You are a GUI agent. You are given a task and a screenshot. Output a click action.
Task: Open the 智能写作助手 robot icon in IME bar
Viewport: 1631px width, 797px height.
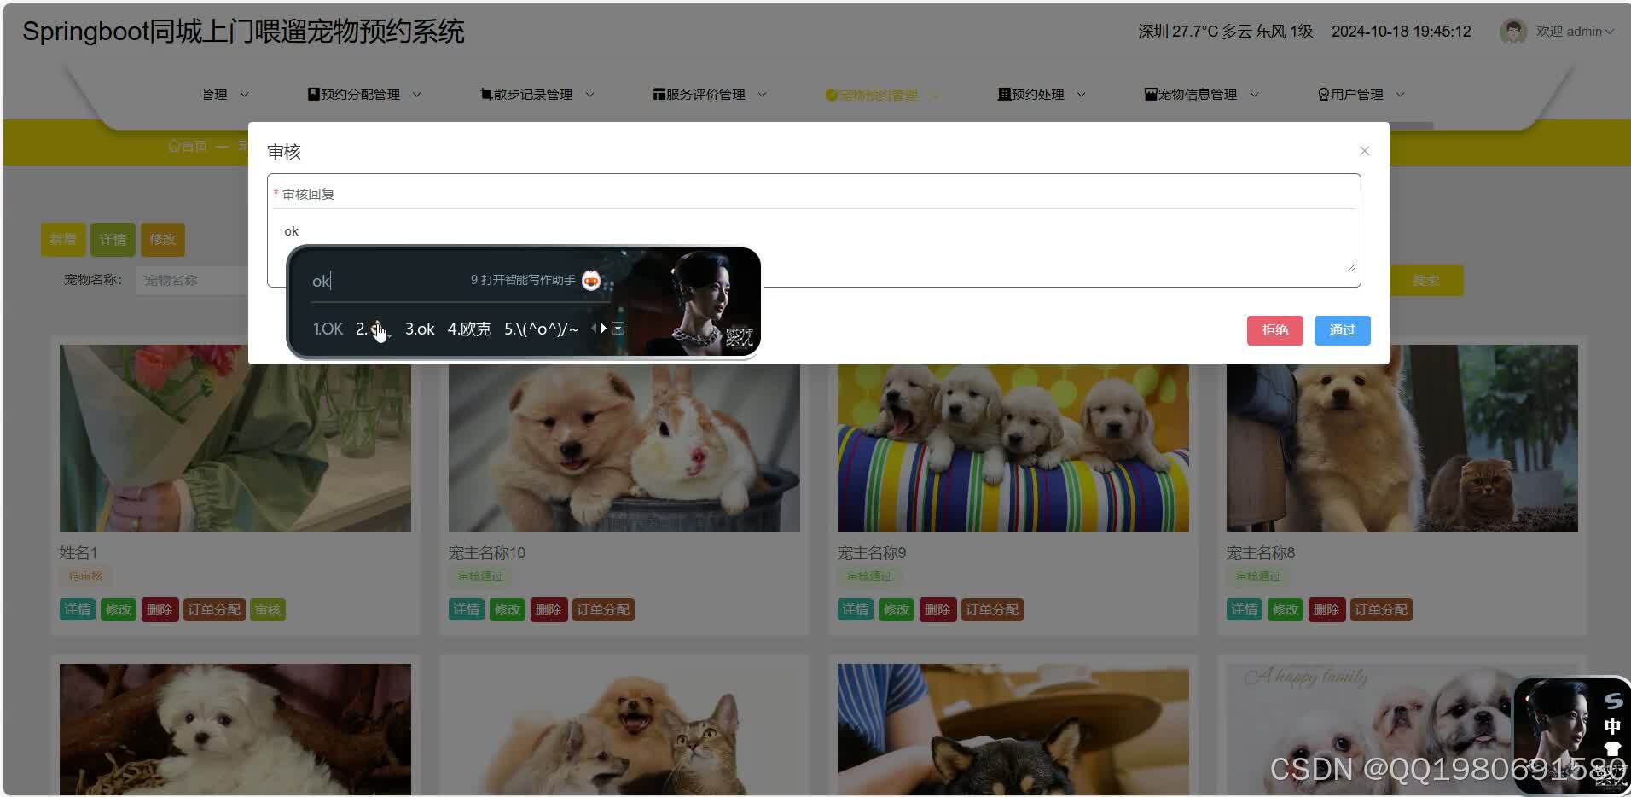click(x=591, y=281)
